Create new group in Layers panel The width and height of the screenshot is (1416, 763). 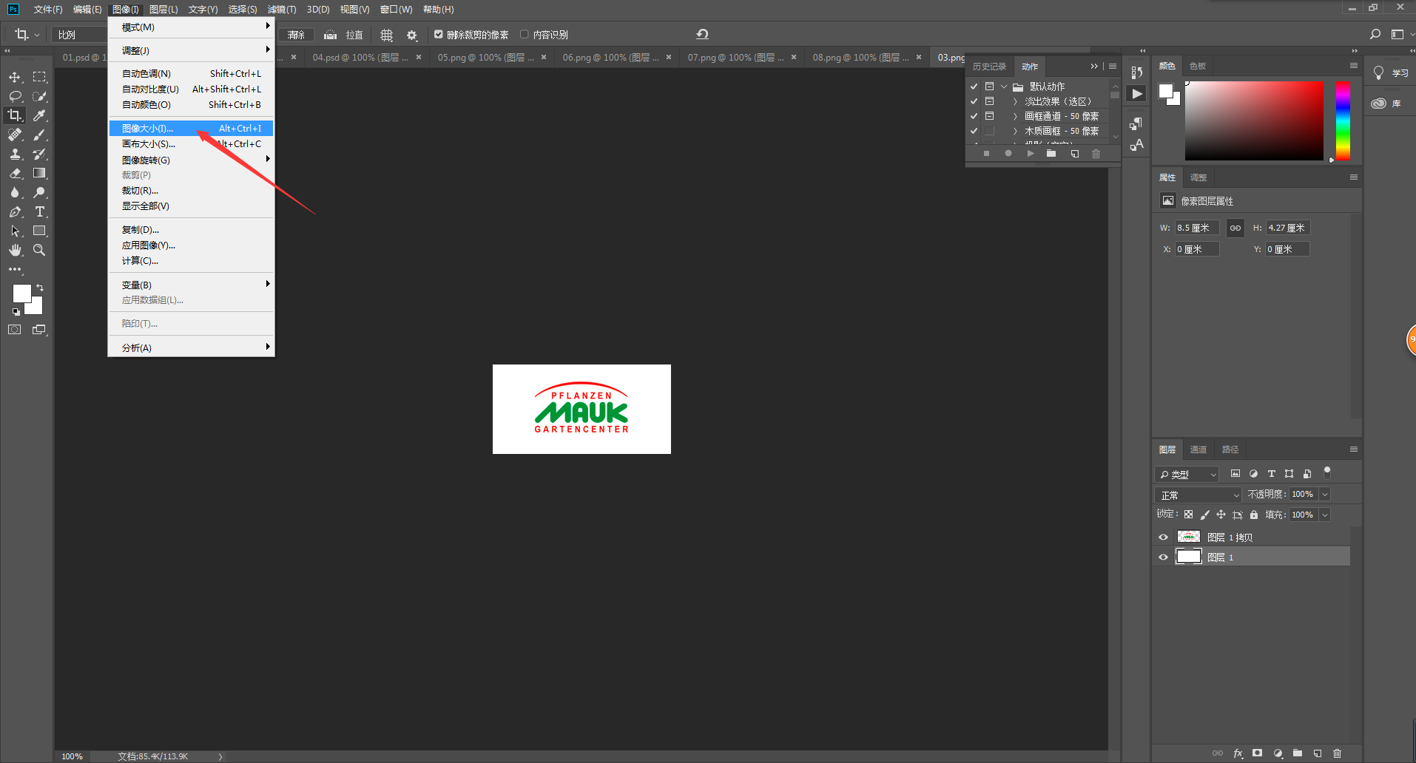click(1297, 753)
